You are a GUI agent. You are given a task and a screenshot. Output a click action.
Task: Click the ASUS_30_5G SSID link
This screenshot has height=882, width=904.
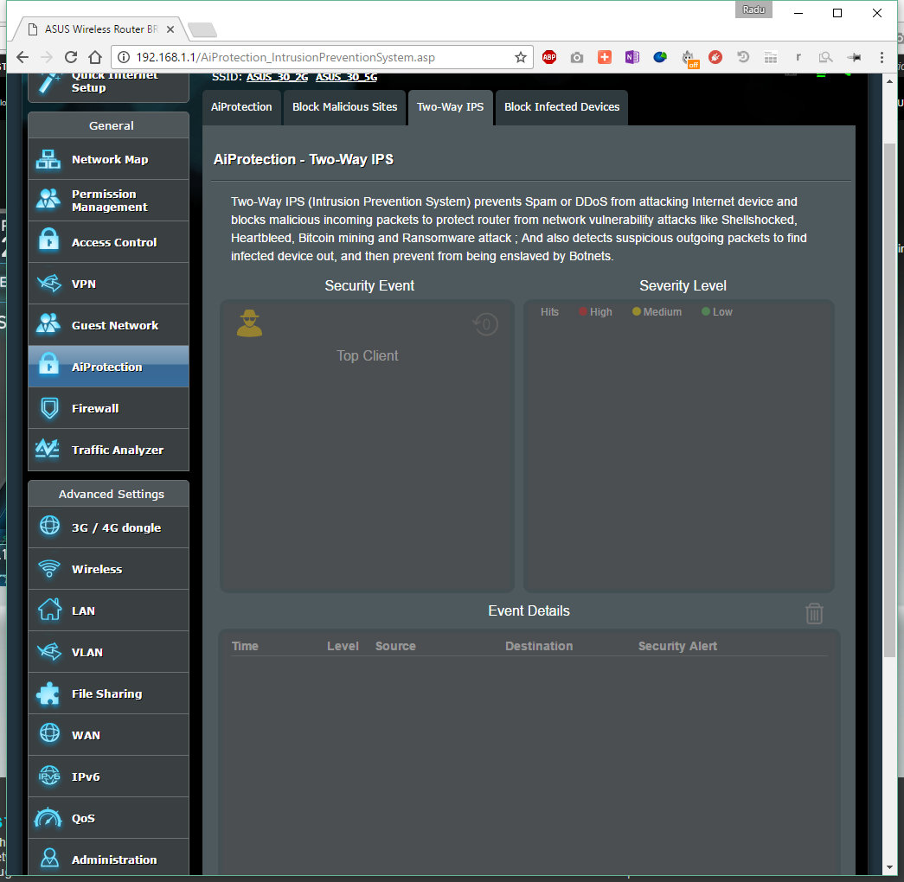click(x=346, y=77)
